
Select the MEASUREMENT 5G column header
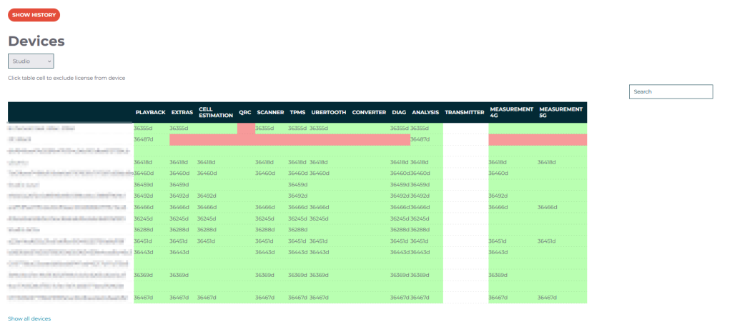pos(560,112)
